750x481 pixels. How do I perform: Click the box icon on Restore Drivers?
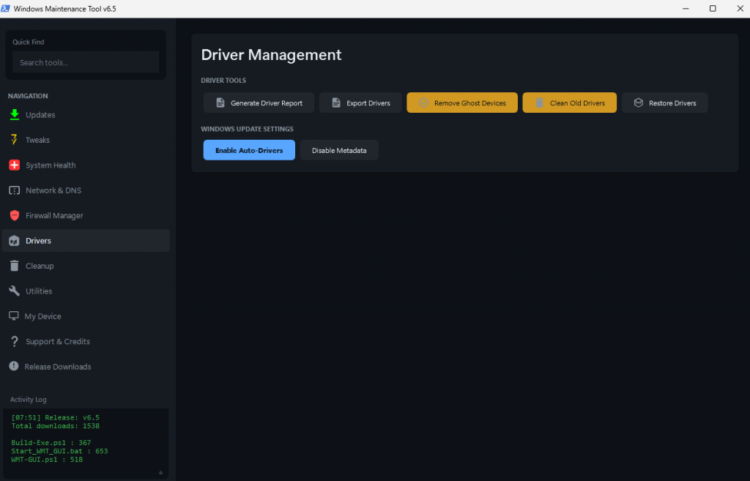click(x=638, y=102)
